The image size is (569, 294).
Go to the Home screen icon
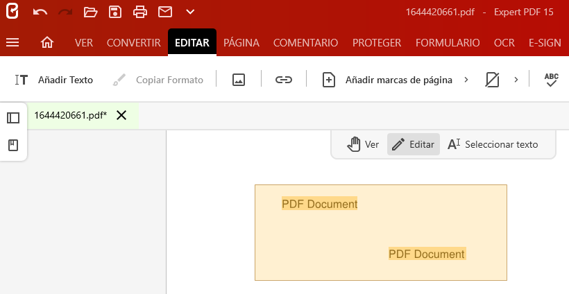[x=47, y=42]
